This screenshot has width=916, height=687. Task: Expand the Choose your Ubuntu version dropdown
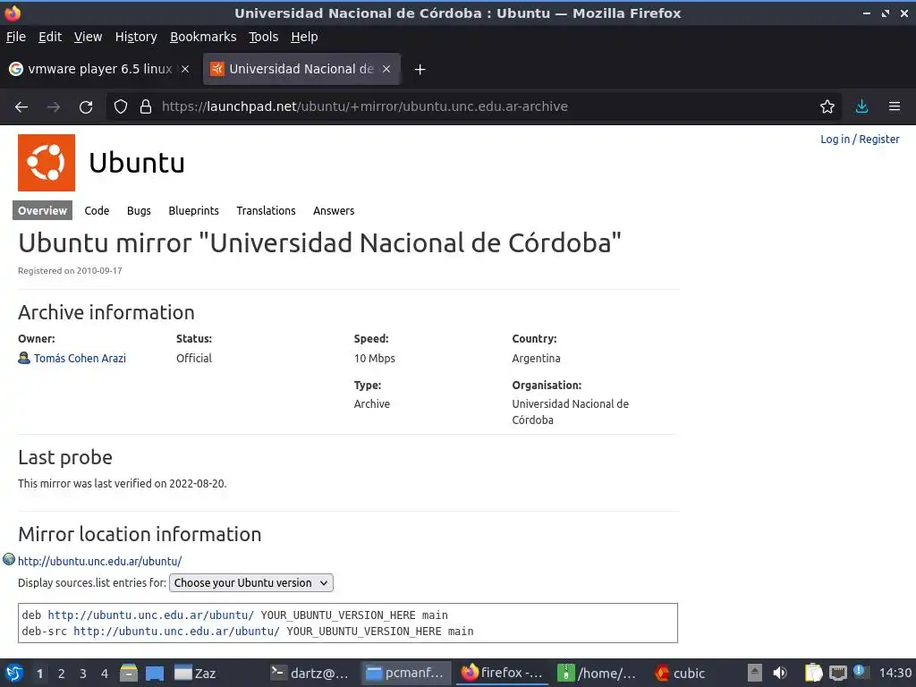(x=251, y=583)
